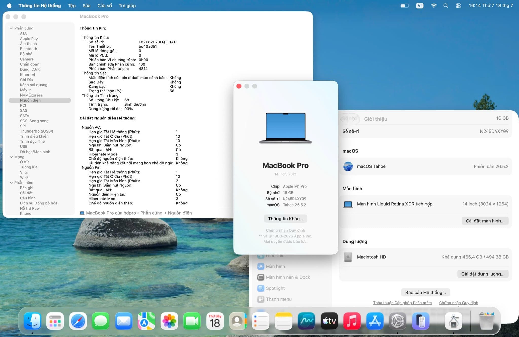Select Tường lửa under Mạng

click(29, 167)
